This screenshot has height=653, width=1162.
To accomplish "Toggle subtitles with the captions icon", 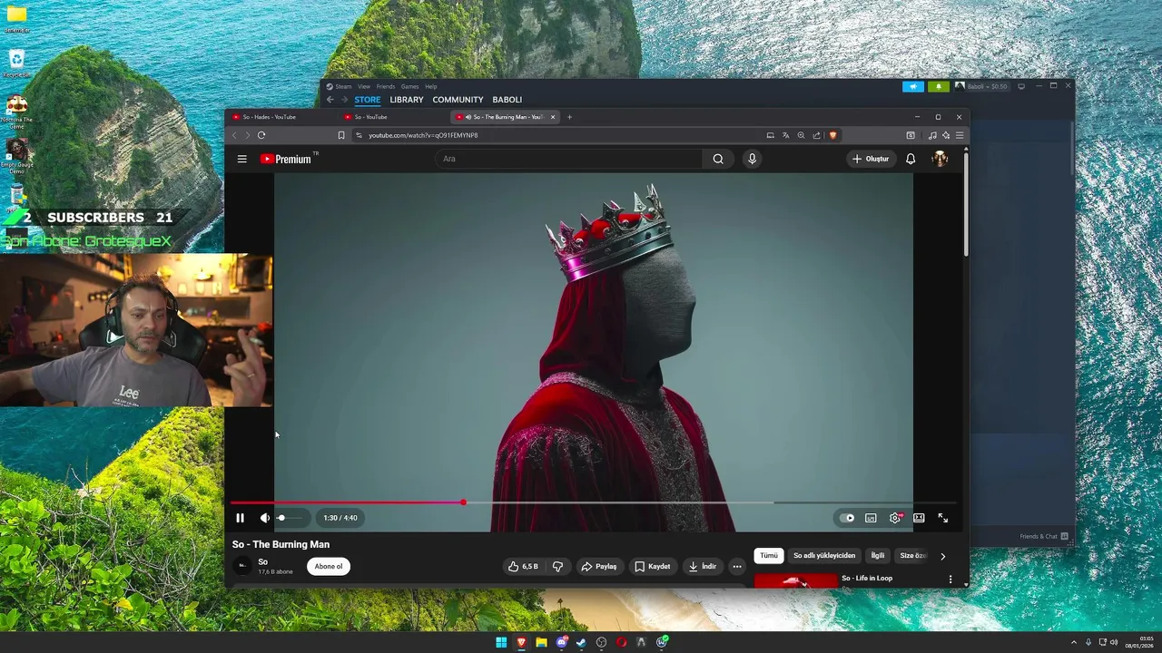I will pyautogui.click(x=871, y=518).
